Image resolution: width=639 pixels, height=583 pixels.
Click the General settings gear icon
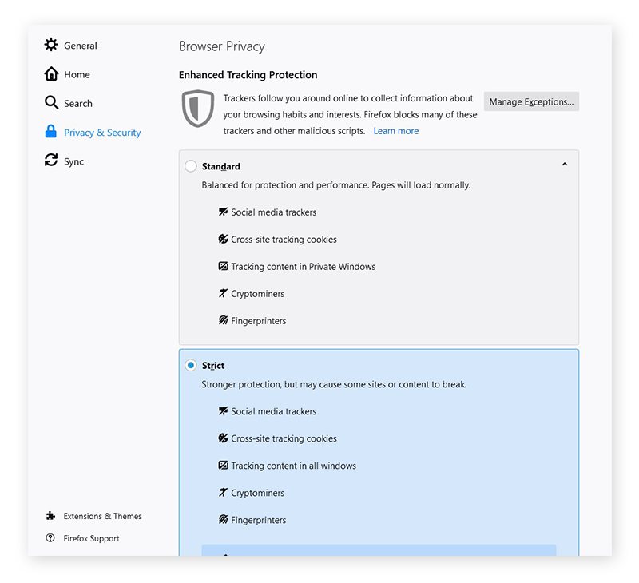coord(52,46)
